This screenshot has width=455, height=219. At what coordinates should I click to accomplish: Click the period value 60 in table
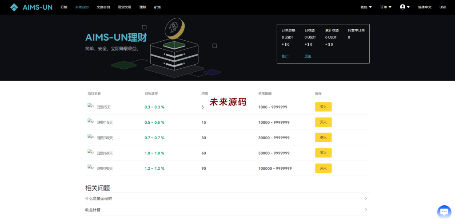pos(204,153)
